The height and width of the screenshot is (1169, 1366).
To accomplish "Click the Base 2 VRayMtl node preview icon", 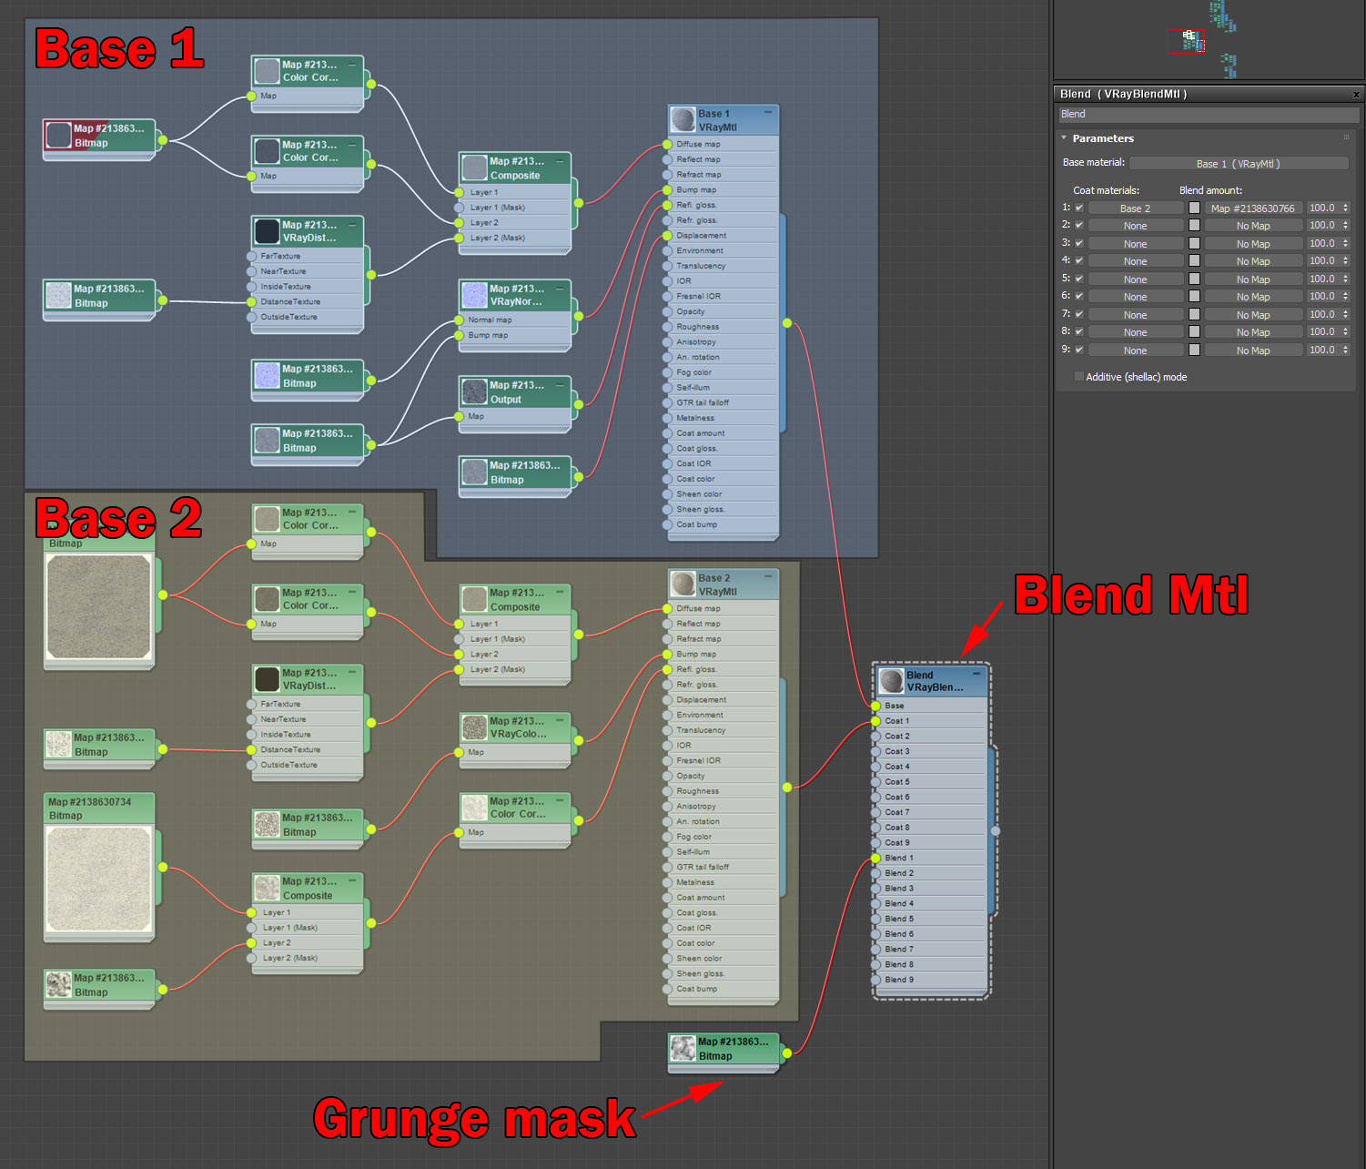I will tap(683, 584).
